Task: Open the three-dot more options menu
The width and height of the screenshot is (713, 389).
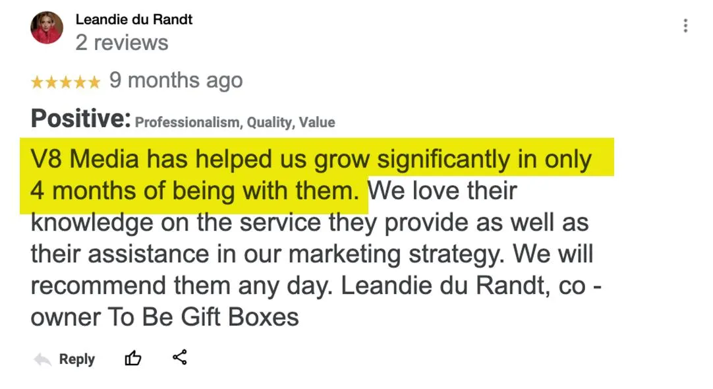Action: (685, 26)
